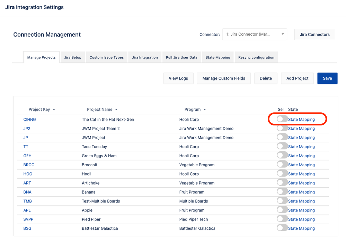Toggle the Battlestar Galactica switch
Screen dimensions: 346x244
282,228
